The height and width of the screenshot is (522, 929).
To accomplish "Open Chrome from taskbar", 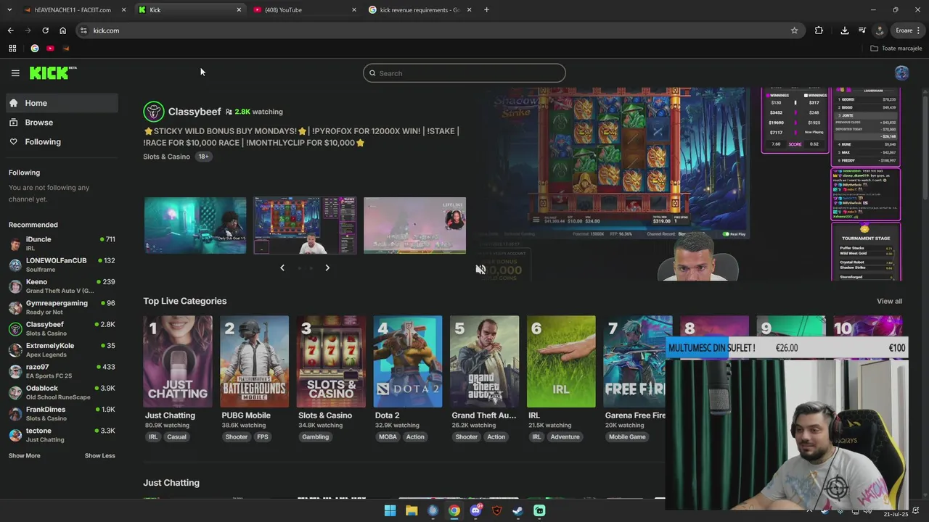I will click(x=454, y=510).
